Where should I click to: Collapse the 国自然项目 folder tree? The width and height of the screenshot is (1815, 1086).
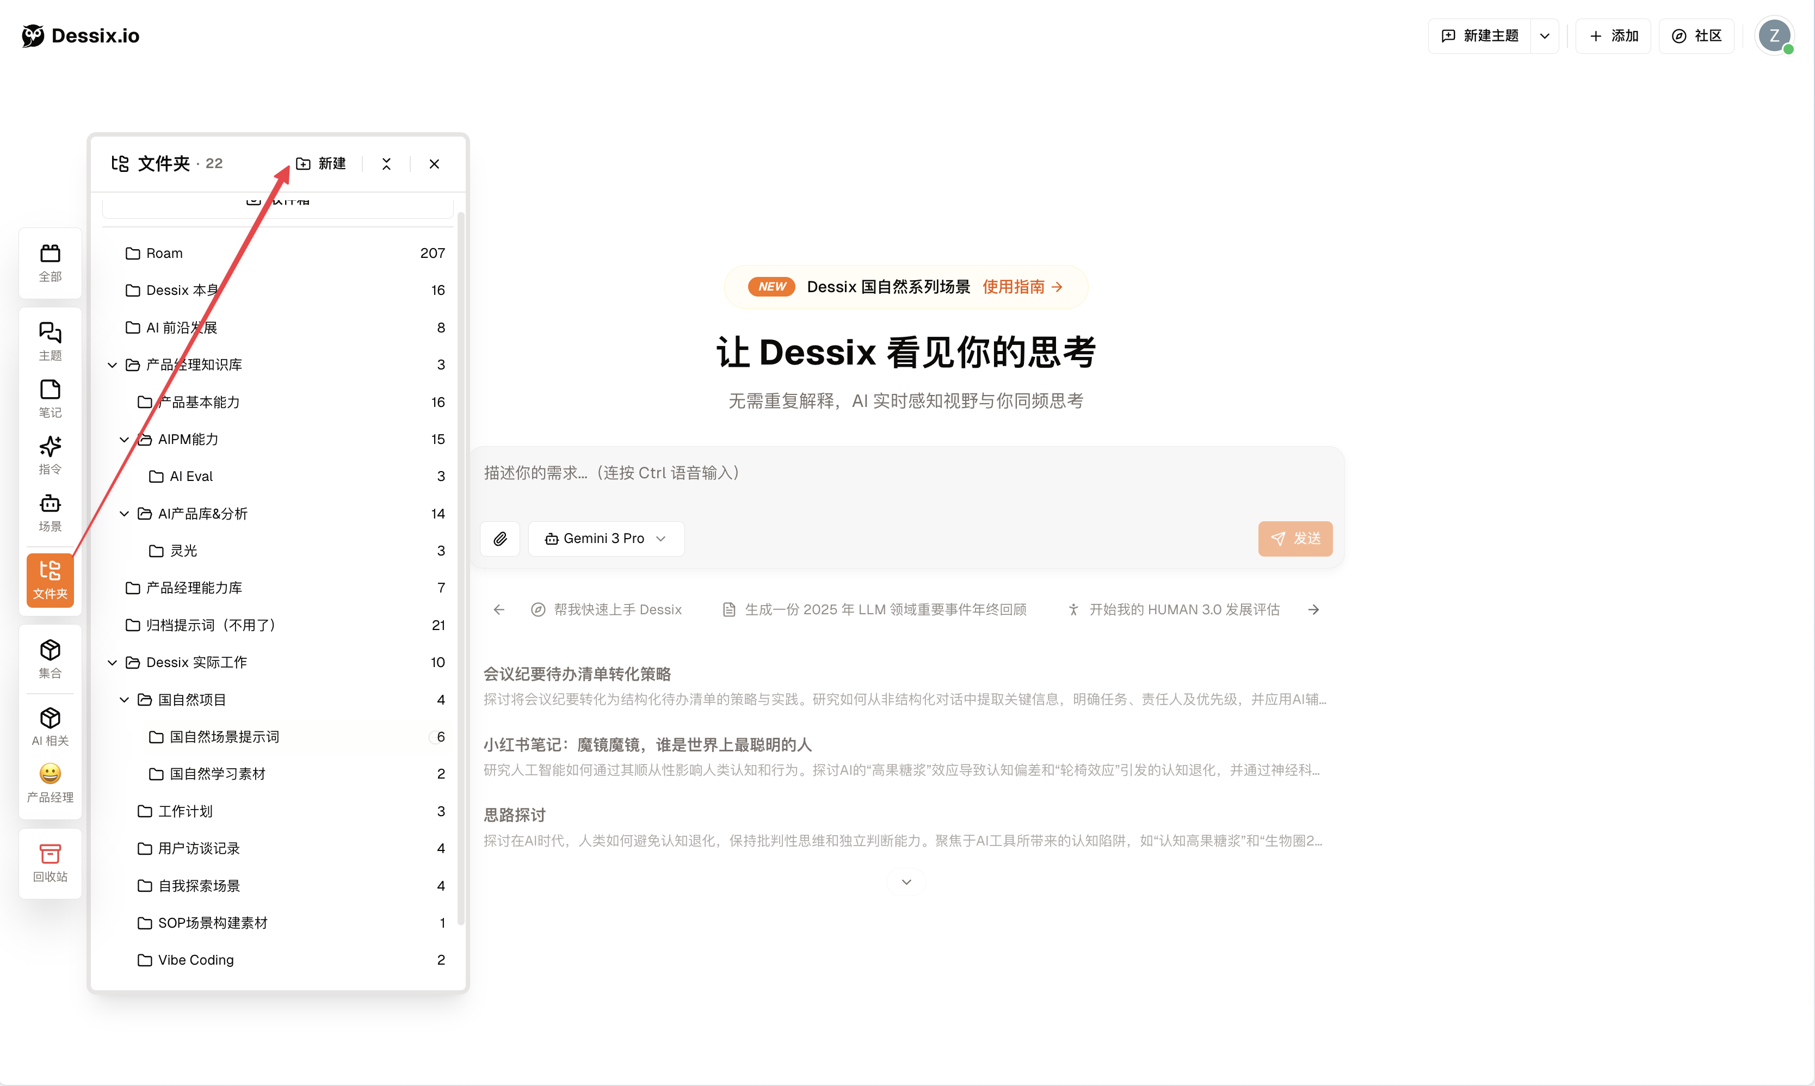125,700
